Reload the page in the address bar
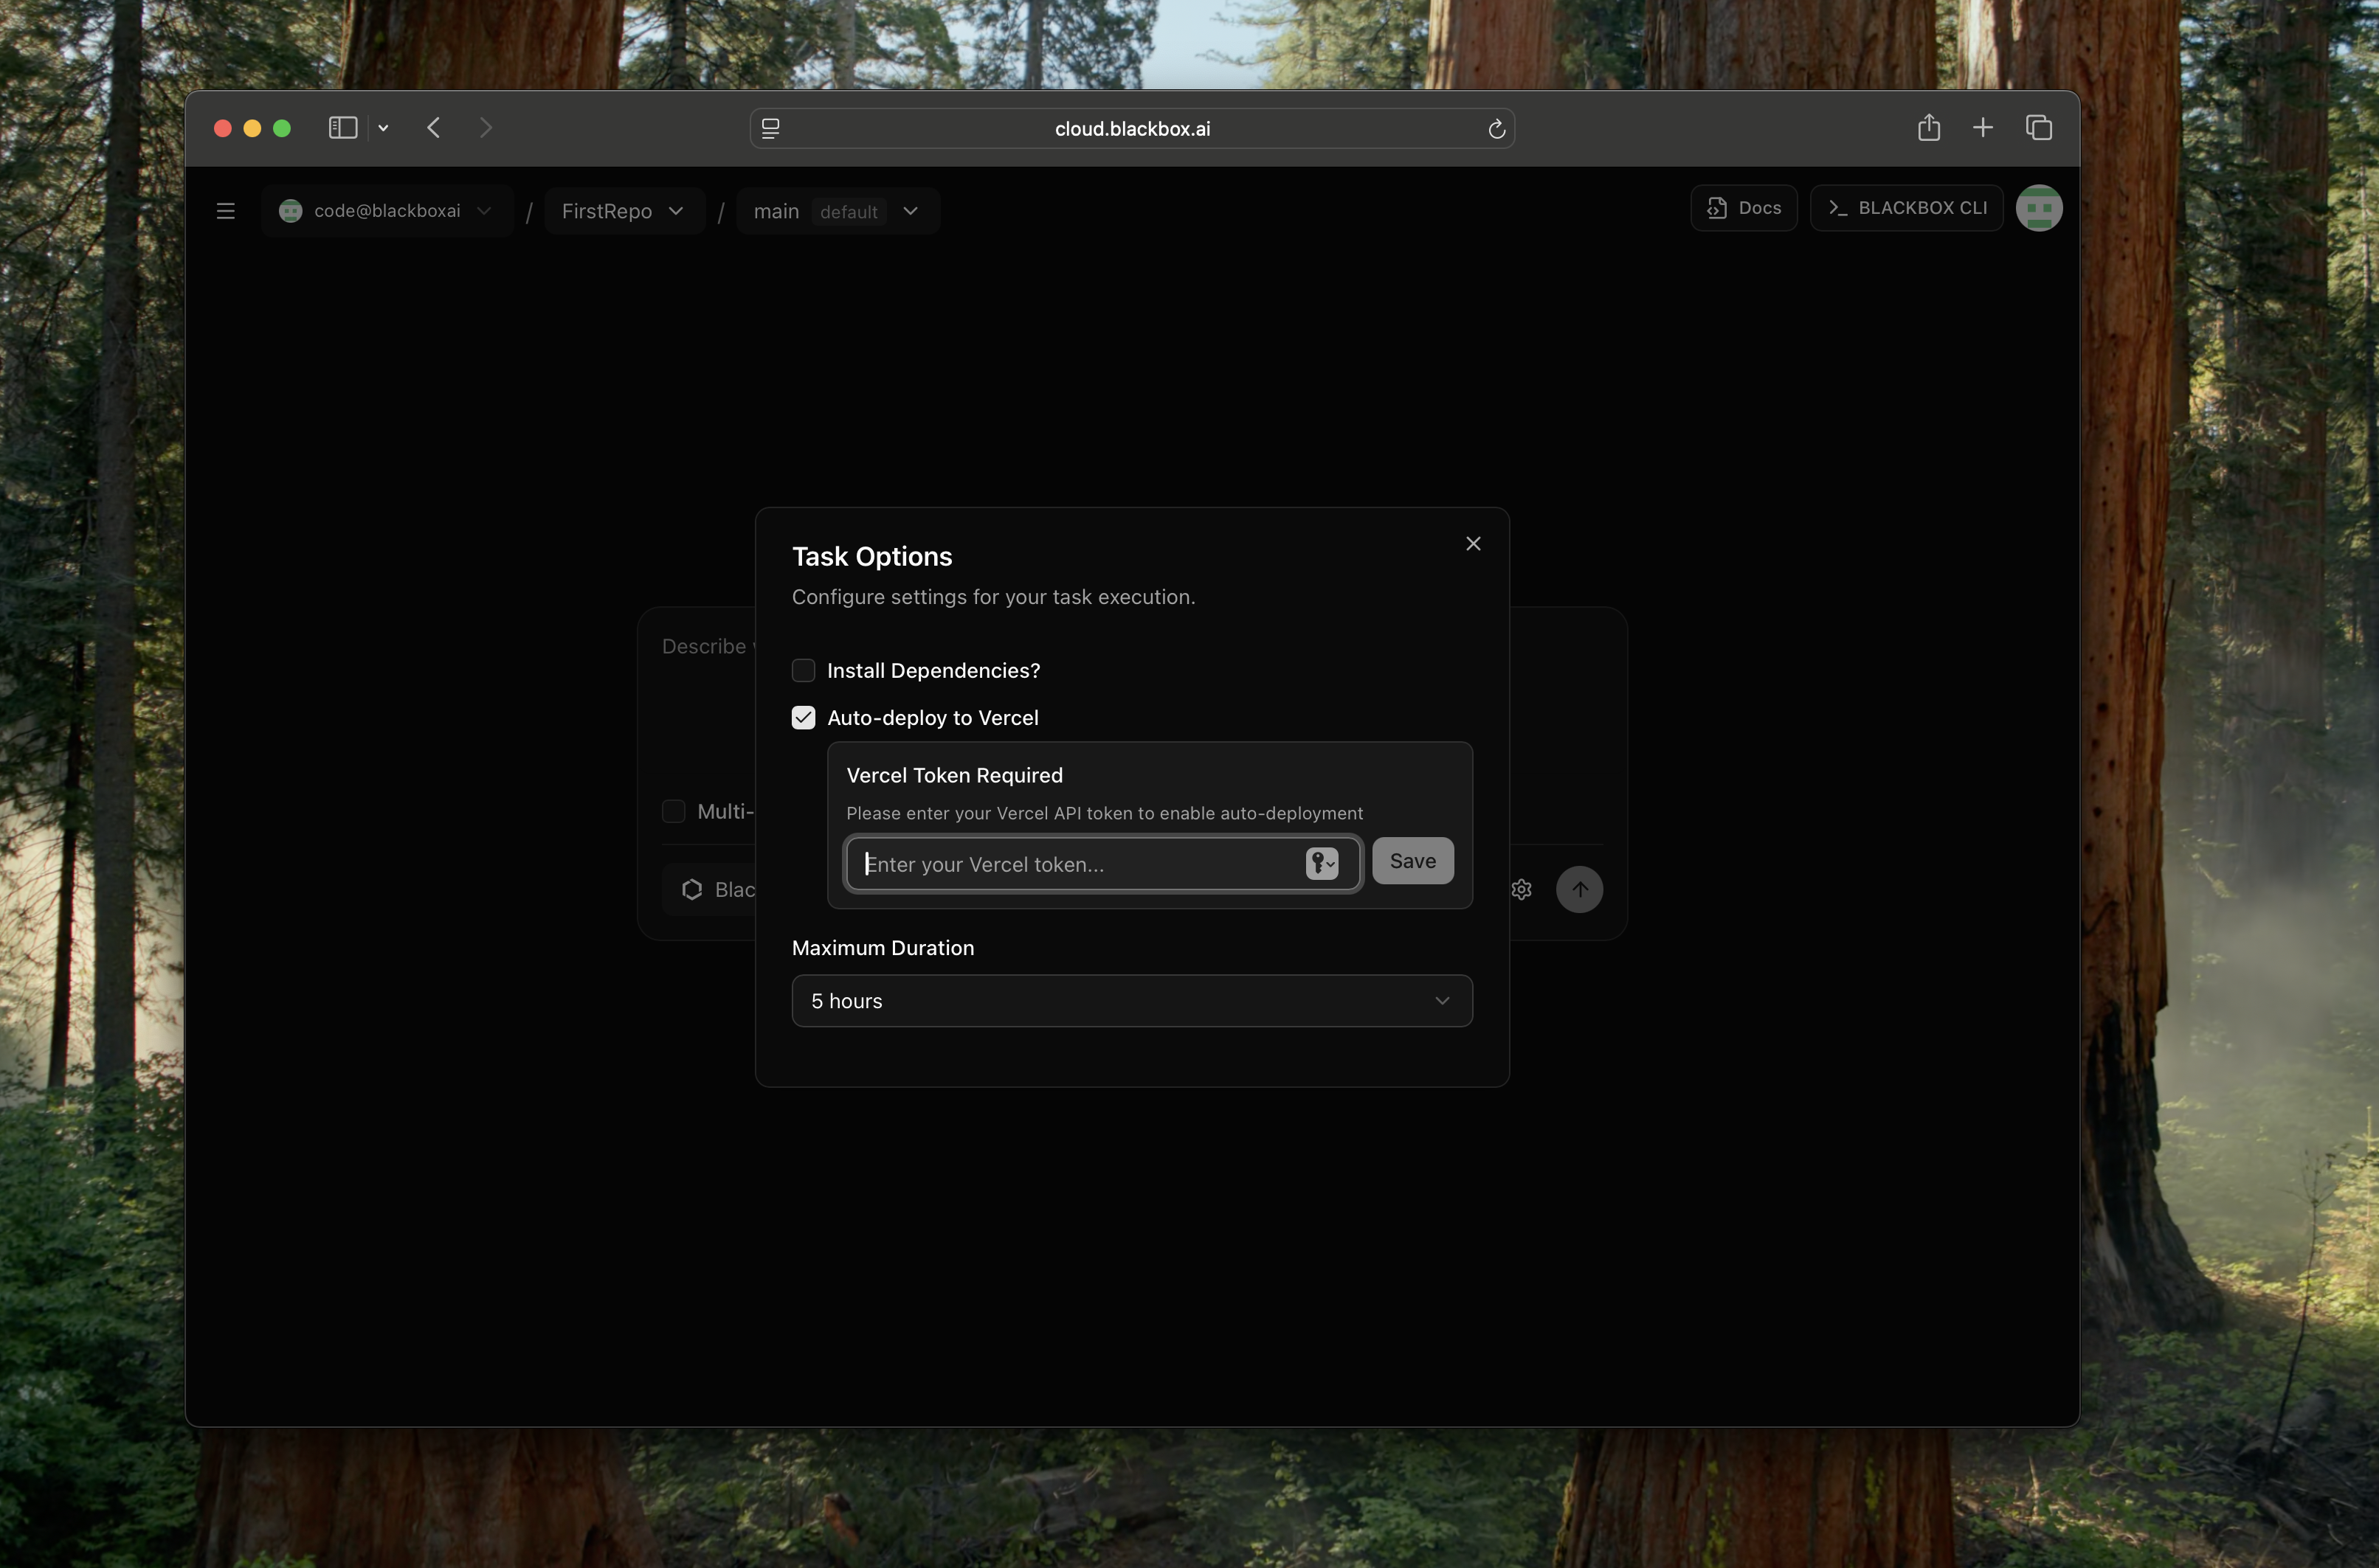Image resolution: width=2379 pixels, height=1568 pixels. pos(1496,128)
